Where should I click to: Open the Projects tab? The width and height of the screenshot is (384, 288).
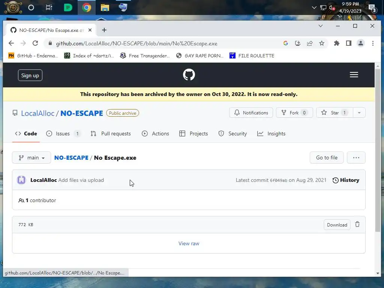193,134
